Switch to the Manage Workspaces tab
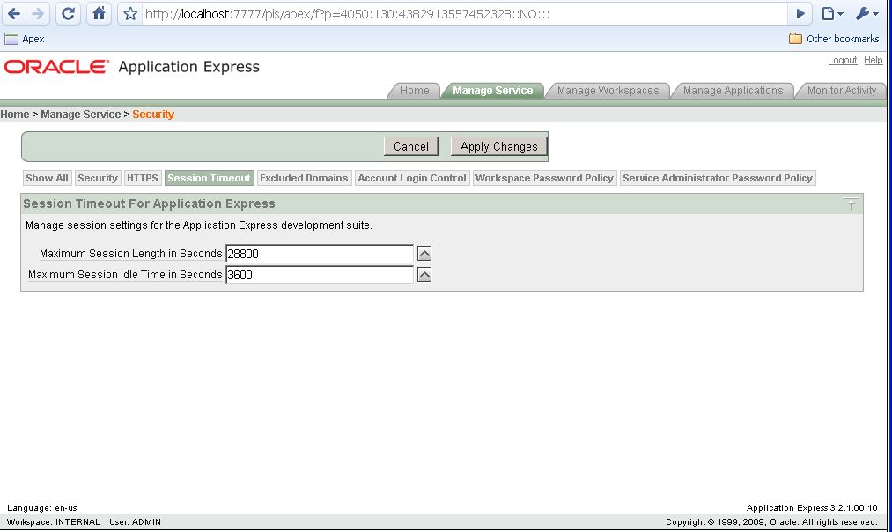The image size is (892, 532). [x=608, y=90]
